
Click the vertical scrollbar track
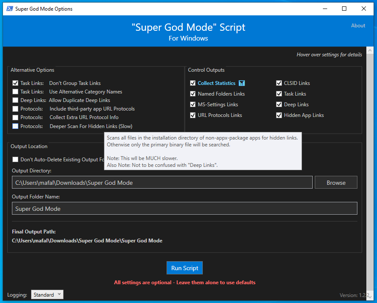[x=370, y=173]
